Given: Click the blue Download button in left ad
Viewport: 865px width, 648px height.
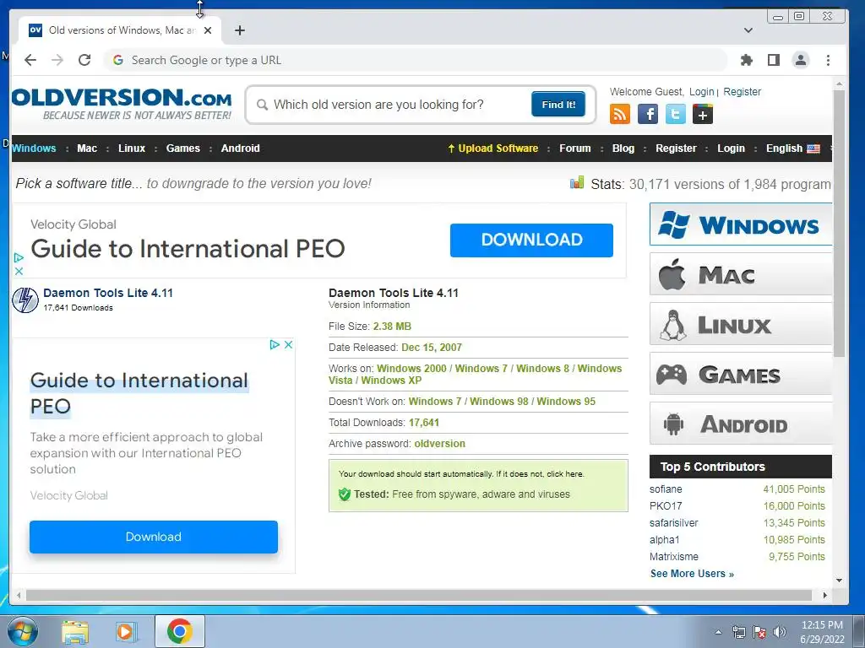Looking at the screenshot, I should [x=154, y=537].
